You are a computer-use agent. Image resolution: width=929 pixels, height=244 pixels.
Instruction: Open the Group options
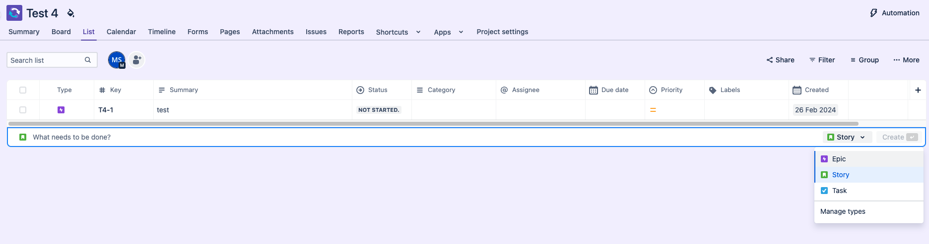[864, 60]
